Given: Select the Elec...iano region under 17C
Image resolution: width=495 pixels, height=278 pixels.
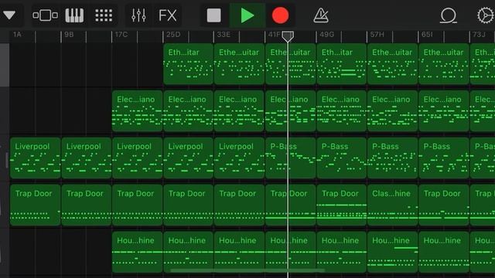Looking at the screenshot, I should click(137, 111).
